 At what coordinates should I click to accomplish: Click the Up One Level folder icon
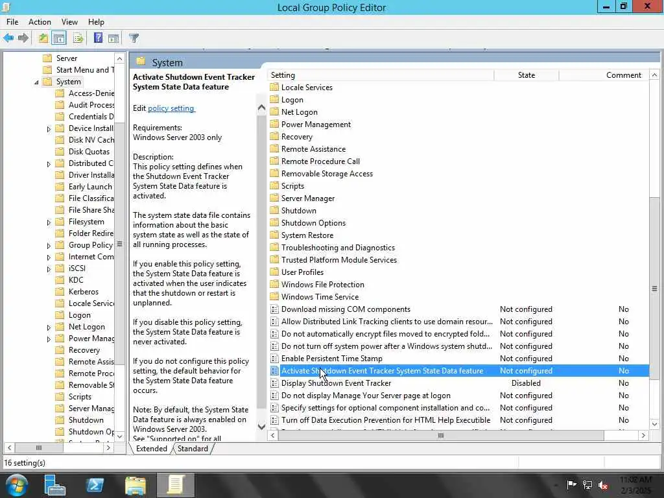pos(43,38)
